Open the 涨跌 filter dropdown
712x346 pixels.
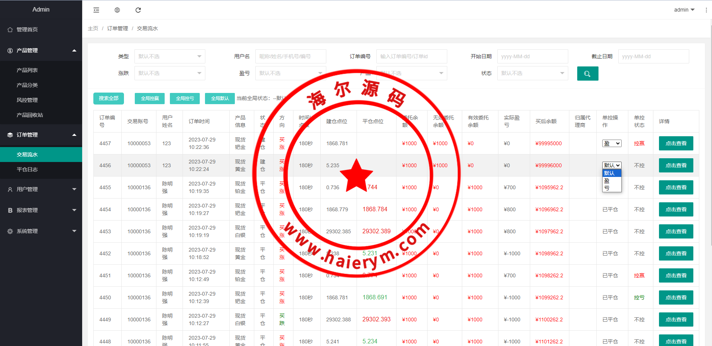[170, 73]
